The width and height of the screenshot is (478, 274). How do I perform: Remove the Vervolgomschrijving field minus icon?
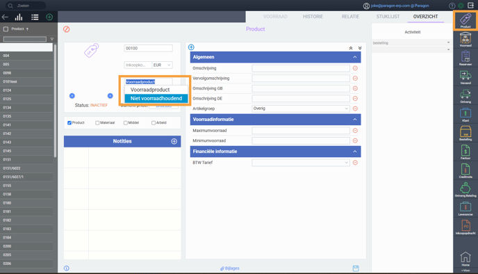355,79
